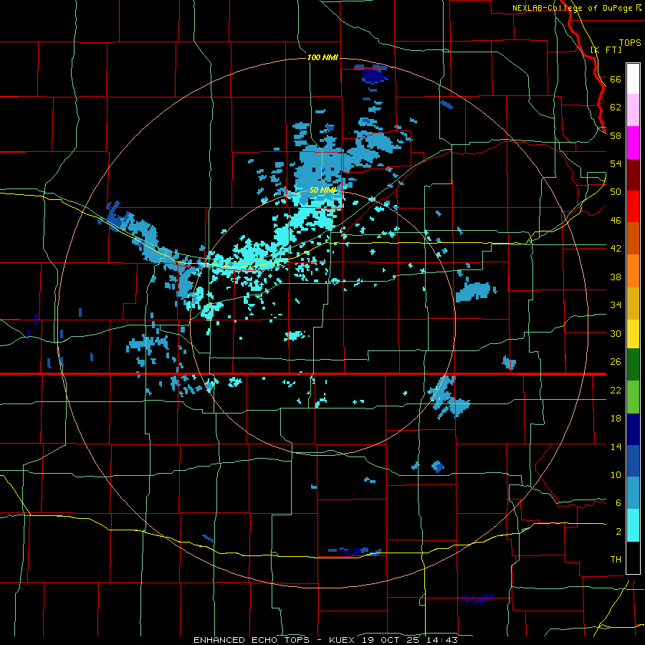Click the legend value 66

click(616, 79)
